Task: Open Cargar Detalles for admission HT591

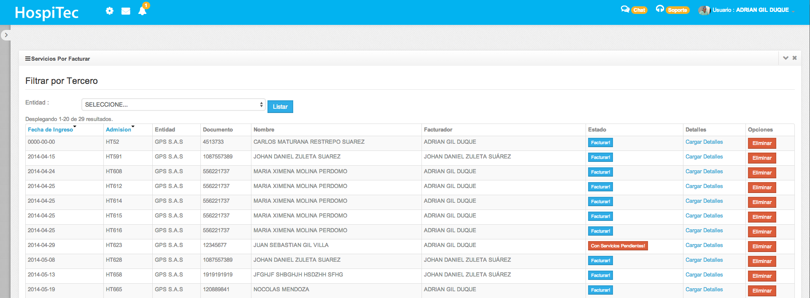Action: [704, 157]
